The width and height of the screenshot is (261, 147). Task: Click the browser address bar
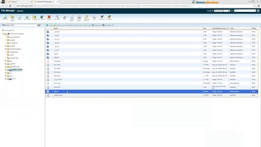133,6
